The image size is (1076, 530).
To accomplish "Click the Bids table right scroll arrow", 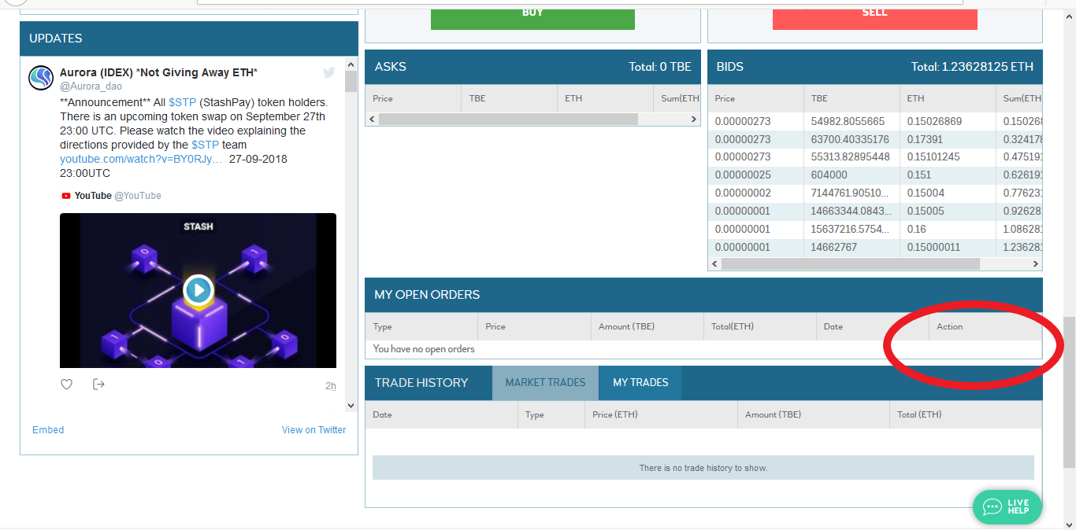I will [x=1037, y=264].
